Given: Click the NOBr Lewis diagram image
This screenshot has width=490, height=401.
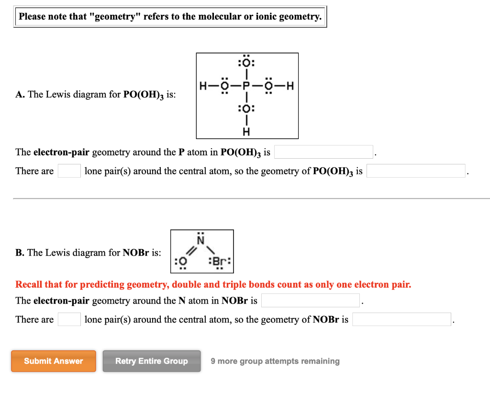Looking at the screenshot, I should click(202, 251).
